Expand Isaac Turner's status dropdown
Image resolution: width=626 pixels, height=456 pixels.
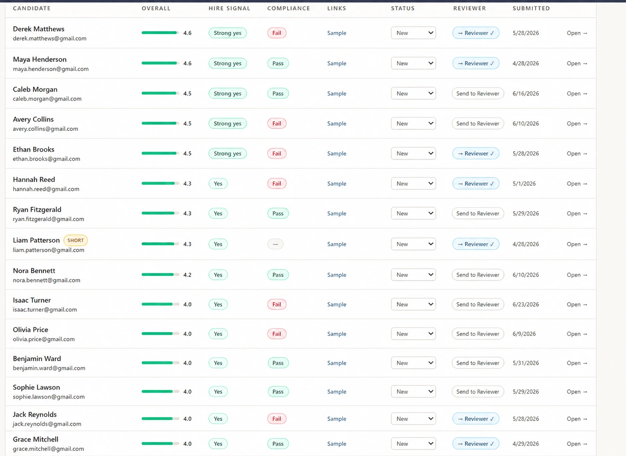tap(413, 304)
